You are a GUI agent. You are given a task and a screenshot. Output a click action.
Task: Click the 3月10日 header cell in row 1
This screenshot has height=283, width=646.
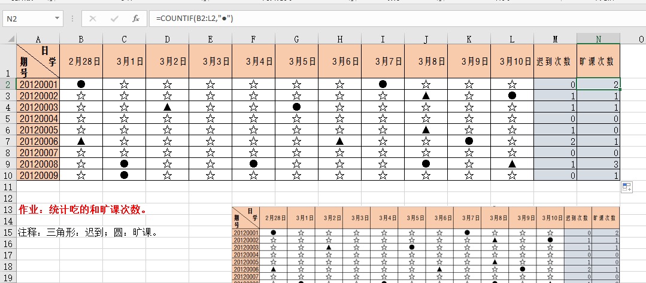512,62
